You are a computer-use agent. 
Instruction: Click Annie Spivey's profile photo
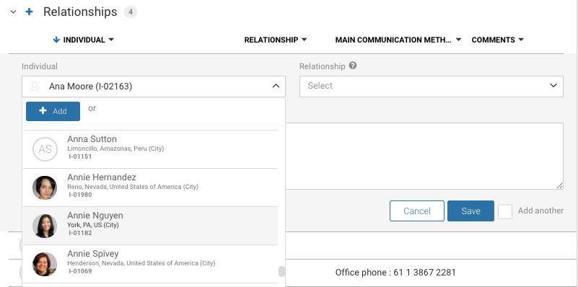coord(45,264)
